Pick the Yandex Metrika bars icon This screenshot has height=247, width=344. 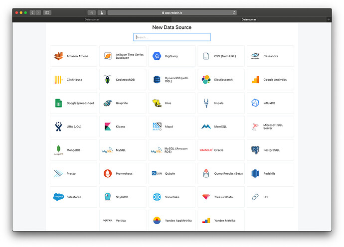click(206, 221)
